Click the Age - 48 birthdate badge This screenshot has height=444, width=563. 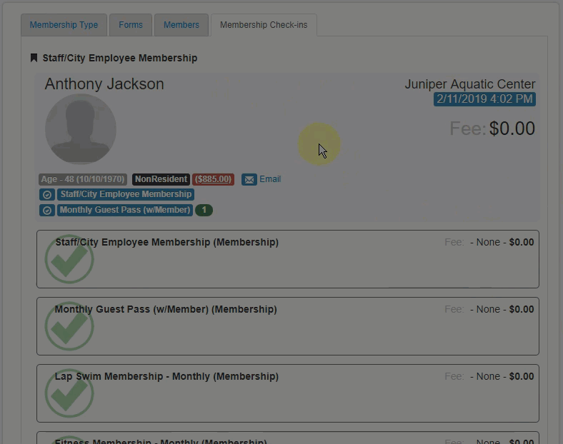pyautogui.click(x=83, y=179)
